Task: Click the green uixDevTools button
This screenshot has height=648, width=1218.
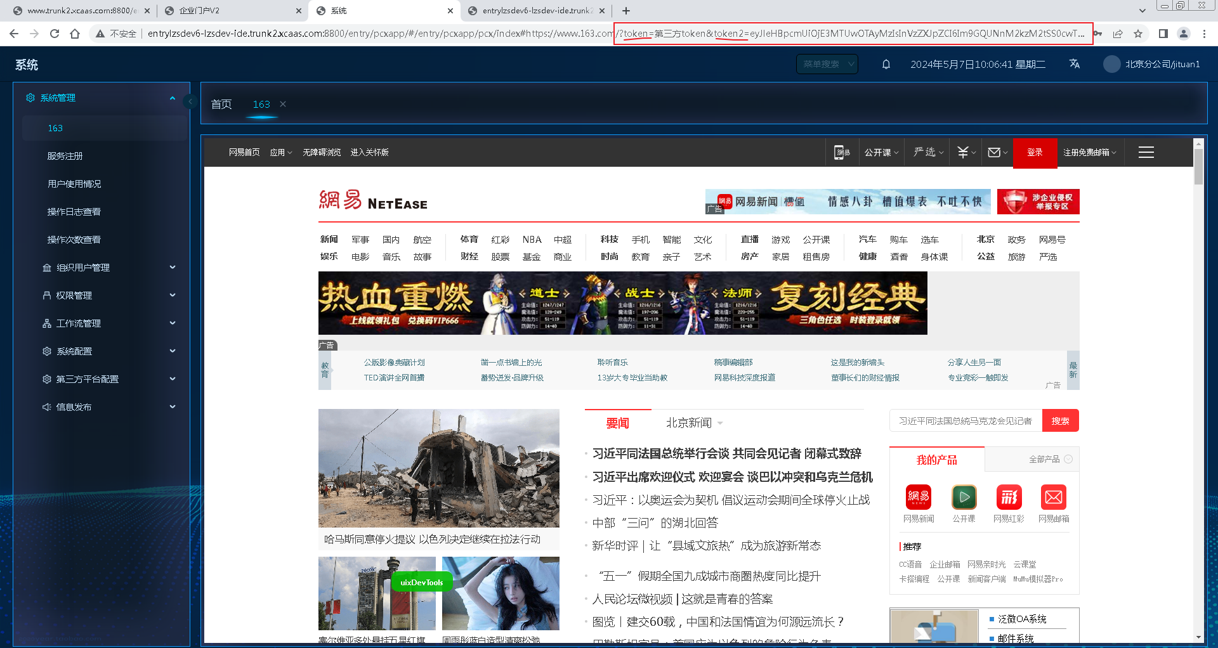Action: pos(421,582)
